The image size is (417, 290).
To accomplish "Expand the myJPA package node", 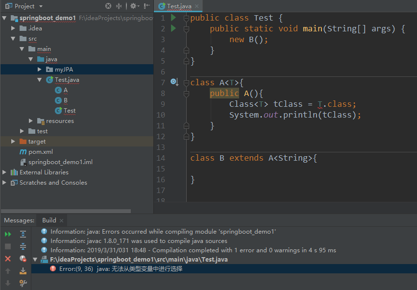I will [39, 70].
